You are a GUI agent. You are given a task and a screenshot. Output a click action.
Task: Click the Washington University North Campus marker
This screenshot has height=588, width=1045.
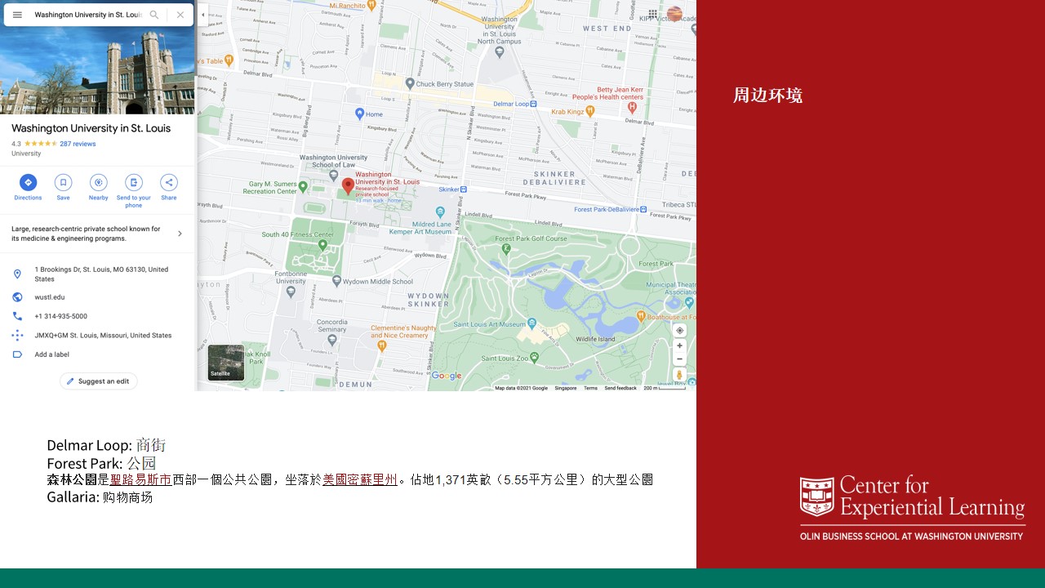[500, 51]
